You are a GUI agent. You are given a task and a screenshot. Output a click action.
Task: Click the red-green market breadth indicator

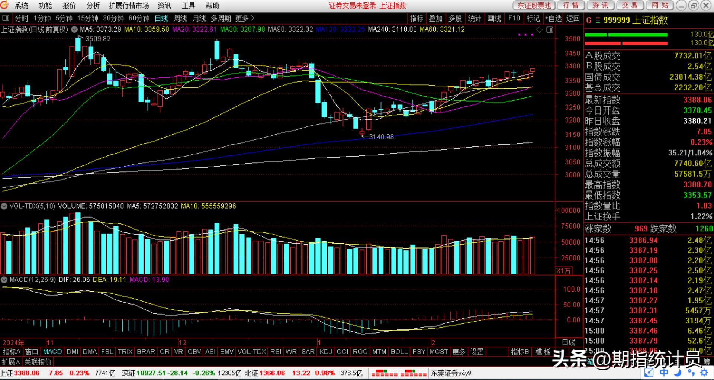399,373
